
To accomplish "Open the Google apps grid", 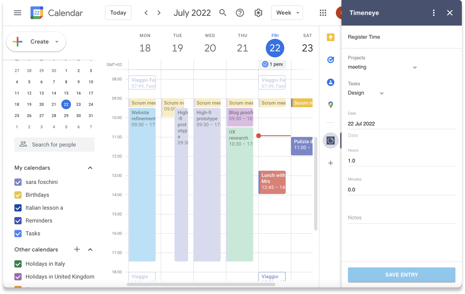I will pyautogui.click(x=323, y=13).
